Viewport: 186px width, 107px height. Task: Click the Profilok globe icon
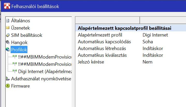tap(8, 50)
